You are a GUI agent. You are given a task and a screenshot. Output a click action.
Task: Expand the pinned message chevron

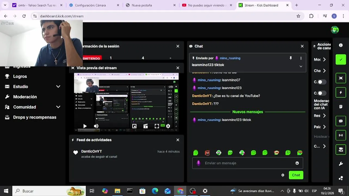tap(301, 66)
